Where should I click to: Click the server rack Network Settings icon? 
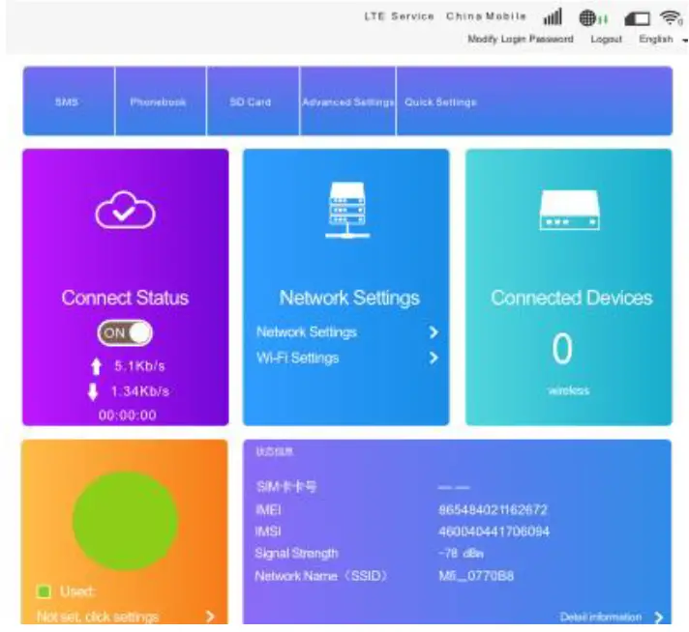pos(347,210)
